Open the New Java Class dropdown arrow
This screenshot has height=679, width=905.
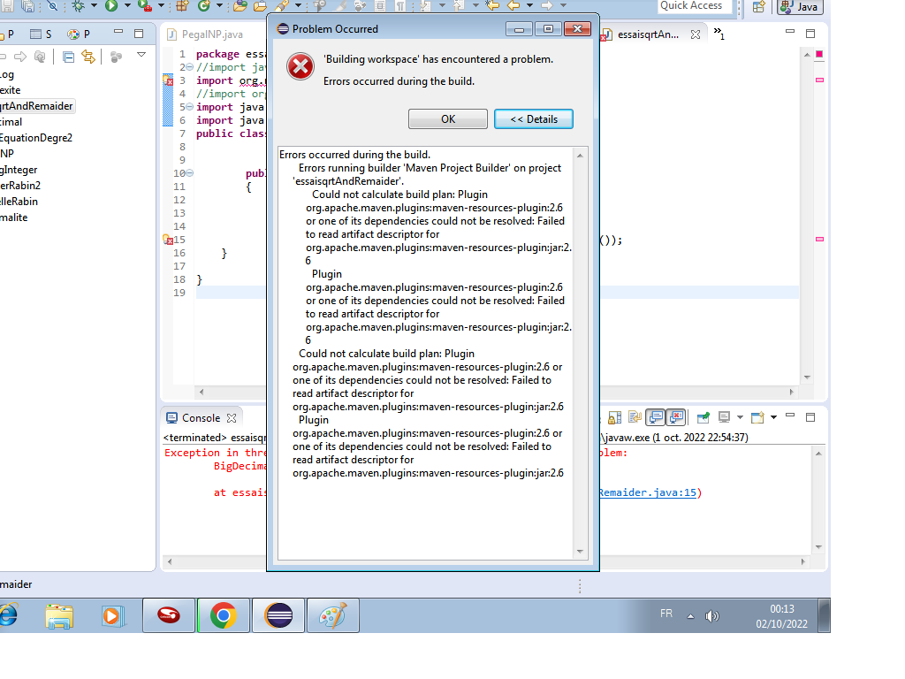coord(219,6)
